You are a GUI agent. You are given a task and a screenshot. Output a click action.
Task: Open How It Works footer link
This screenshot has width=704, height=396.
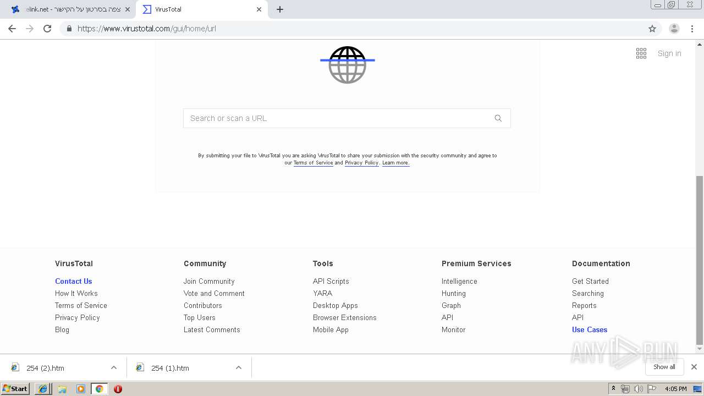click(76, 293)
